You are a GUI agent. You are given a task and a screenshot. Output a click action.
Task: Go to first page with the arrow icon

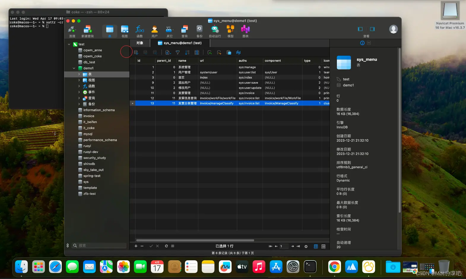pyautogui.click(x=270, y=246)
